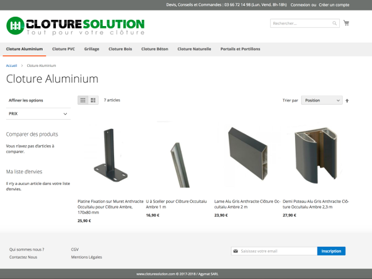Image resolution: width=372 pixels, height=279 pixels.
Task: Open Demi Poteau Alu product image
Action: click(x=316, y=156)
